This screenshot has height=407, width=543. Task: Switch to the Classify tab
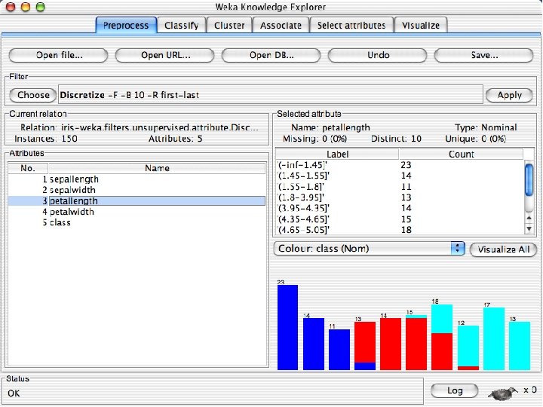click(x=182, y=26)
